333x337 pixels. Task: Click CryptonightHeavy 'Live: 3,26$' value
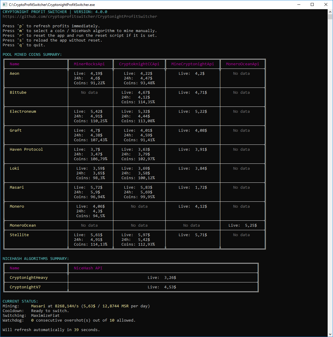(x=162, y=277)
